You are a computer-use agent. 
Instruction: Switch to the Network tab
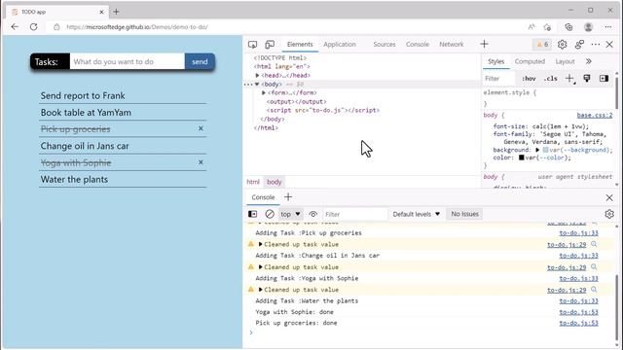[x=452, y=45]
